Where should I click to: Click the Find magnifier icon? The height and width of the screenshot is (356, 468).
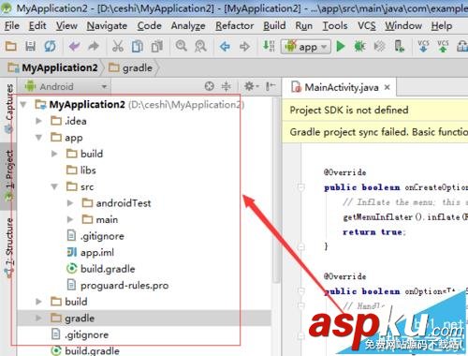(182, 46)
